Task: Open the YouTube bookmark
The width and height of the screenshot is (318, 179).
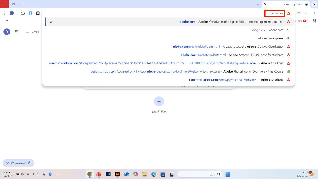Action: point(301,21)
